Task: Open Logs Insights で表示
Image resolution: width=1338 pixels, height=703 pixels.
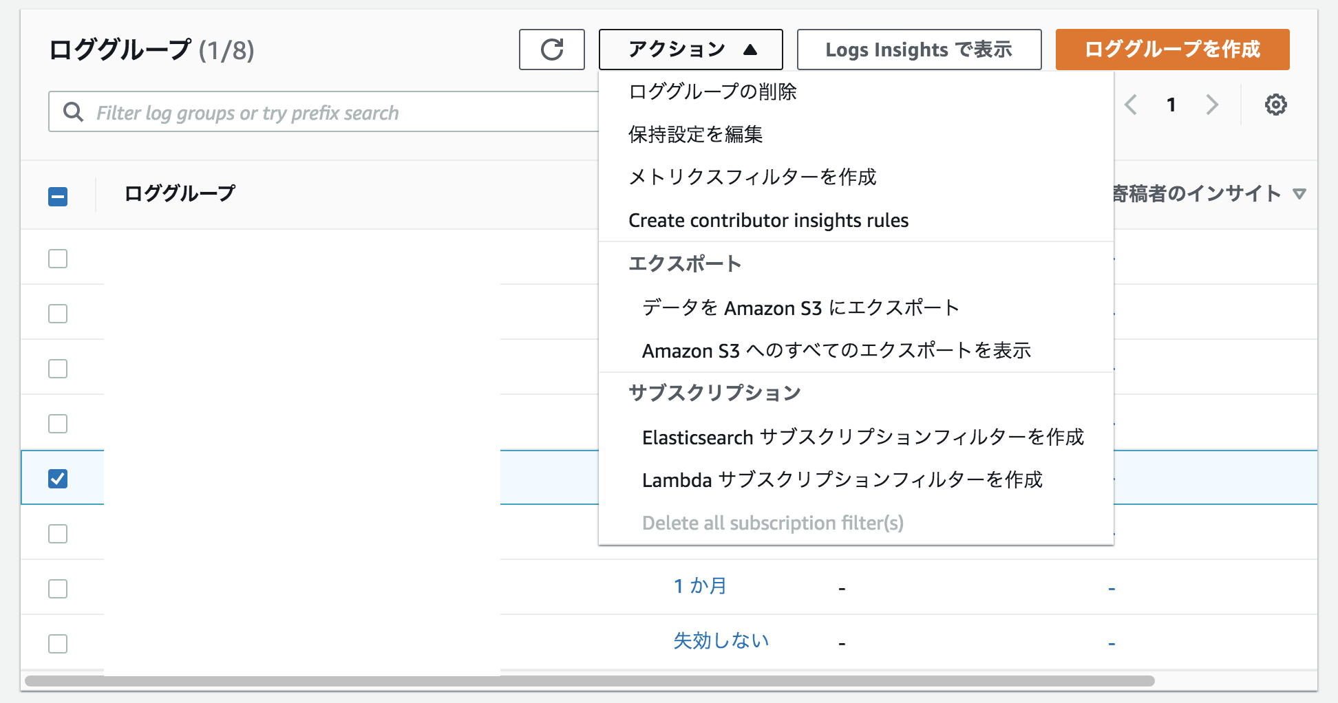Action: click(x=919, y=49)
